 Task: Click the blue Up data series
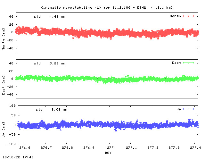coord(108,125)
